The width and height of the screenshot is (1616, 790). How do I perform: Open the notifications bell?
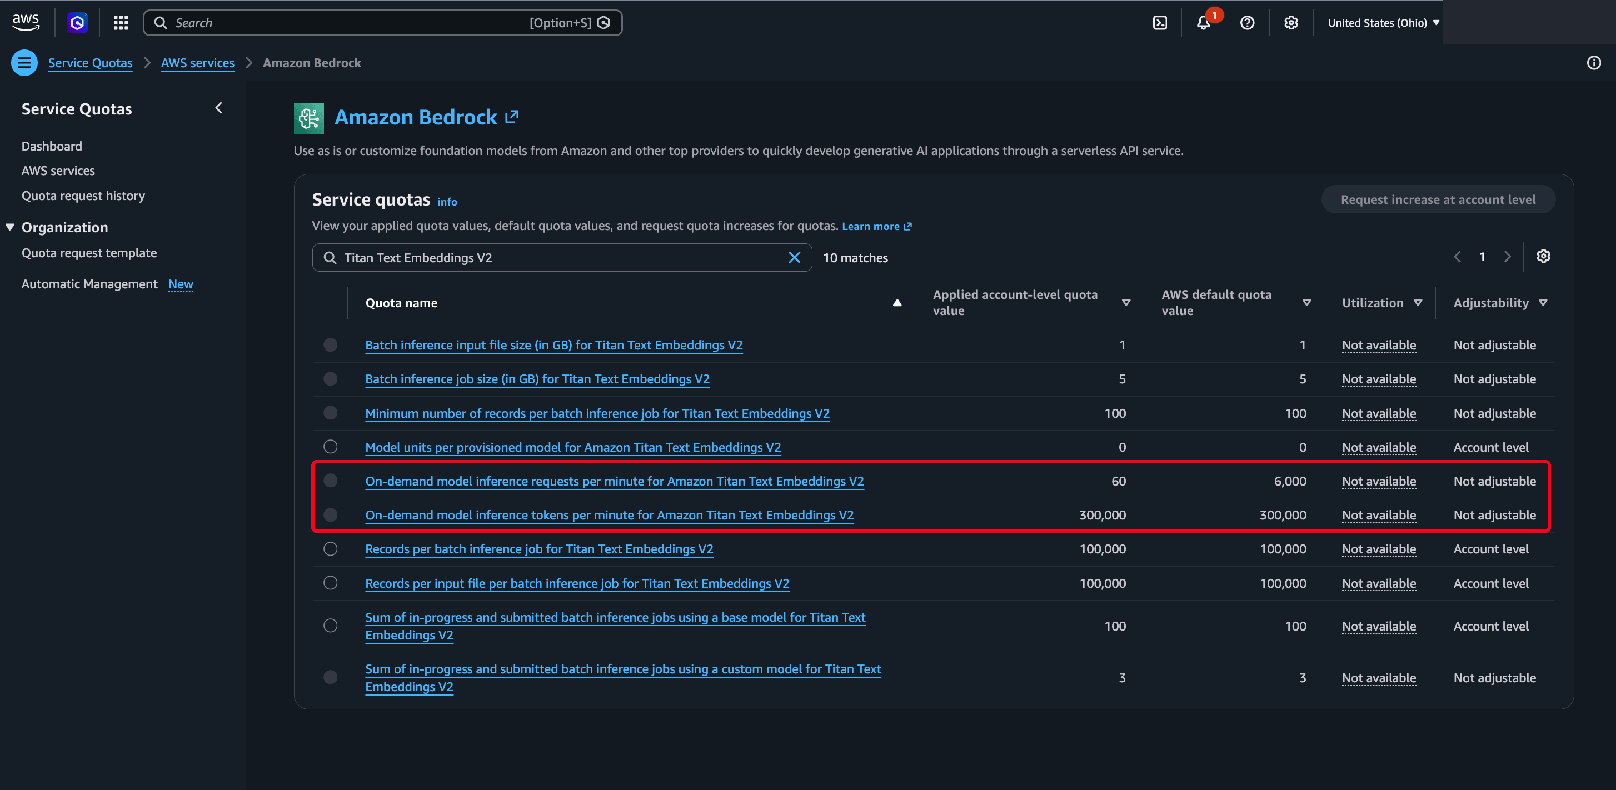coord(1203,23)
